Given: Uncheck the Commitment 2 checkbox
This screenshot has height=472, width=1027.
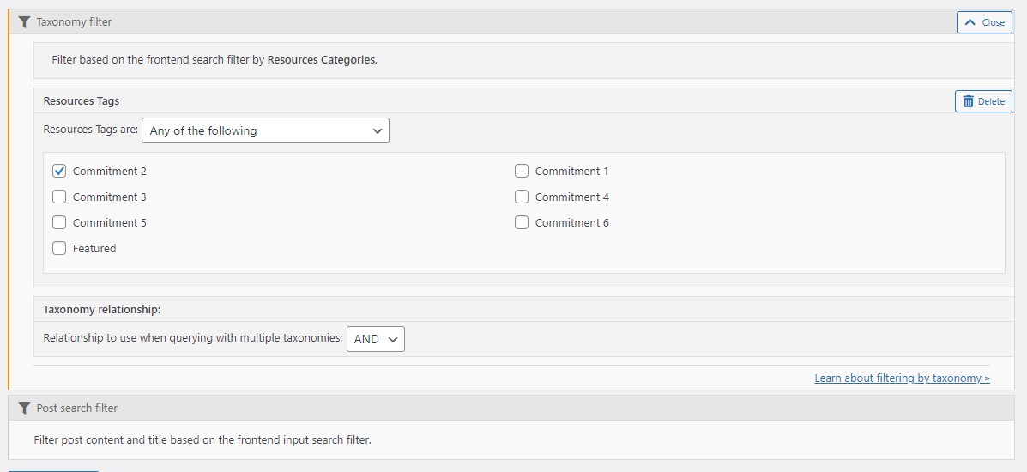Looking at the screenshot, I should tap(59, 171).
